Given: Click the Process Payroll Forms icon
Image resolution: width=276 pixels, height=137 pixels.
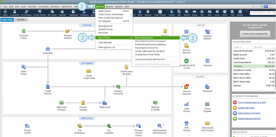Looking at the screenshot, I should [138, 126].
